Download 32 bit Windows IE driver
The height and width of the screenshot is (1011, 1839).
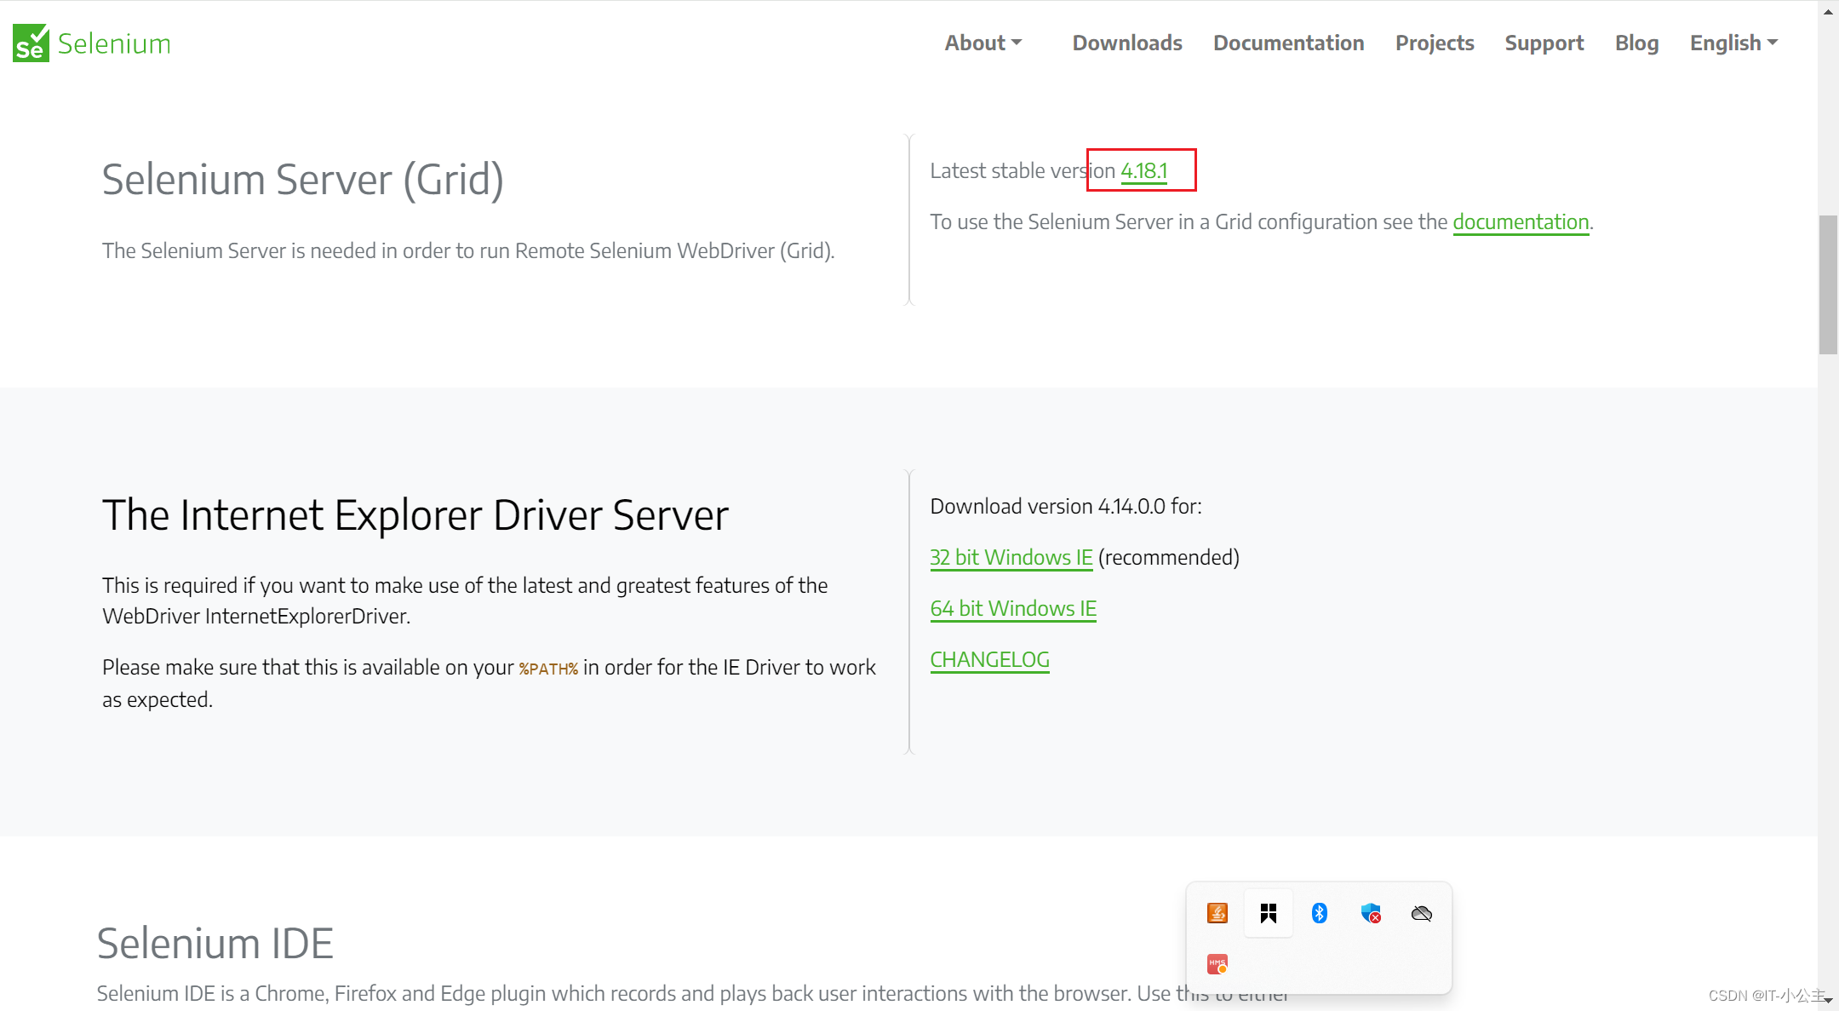[x=1011, y=558]
